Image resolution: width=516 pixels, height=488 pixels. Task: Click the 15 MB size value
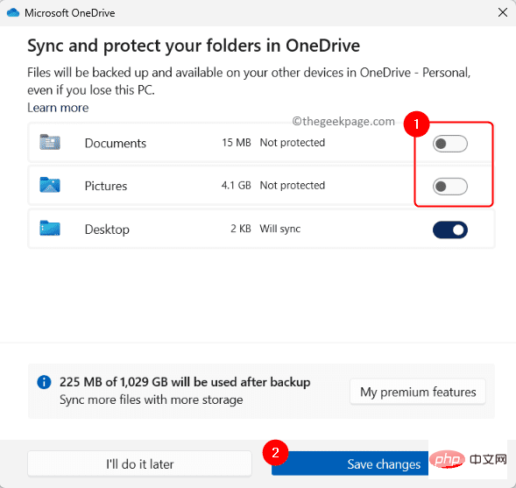tap(237, 143)
